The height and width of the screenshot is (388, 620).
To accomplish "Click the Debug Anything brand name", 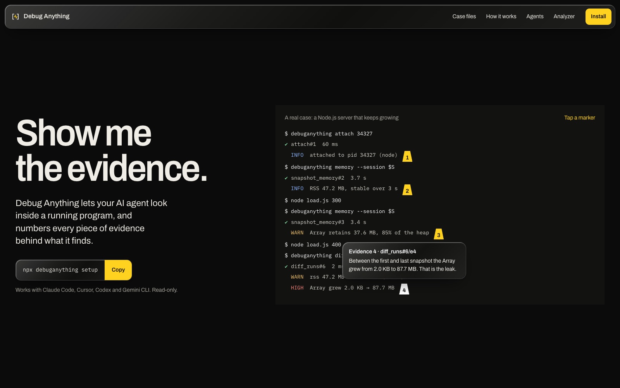I will point(46,16).
